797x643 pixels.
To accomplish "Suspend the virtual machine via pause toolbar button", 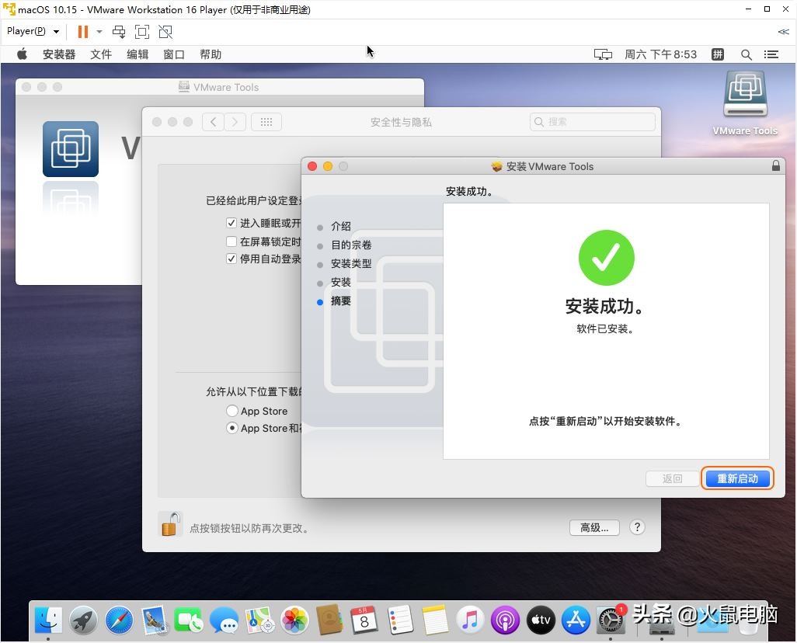I will pyautogui.click(x=82, y=32).
